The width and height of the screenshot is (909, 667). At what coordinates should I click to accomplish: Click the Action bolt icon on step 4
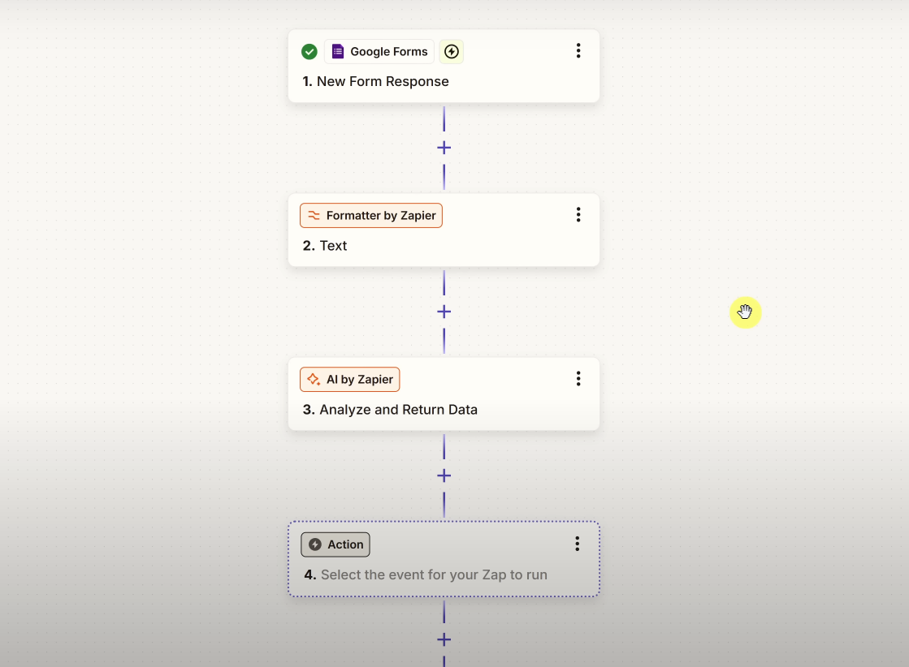315,544
